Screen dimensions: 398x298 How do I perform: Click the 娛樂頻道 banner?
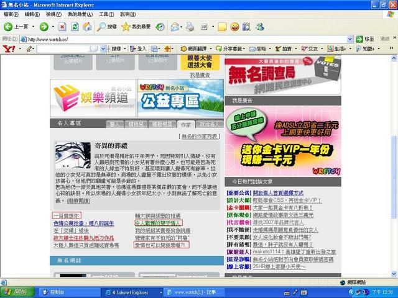(x=93, y=98)
